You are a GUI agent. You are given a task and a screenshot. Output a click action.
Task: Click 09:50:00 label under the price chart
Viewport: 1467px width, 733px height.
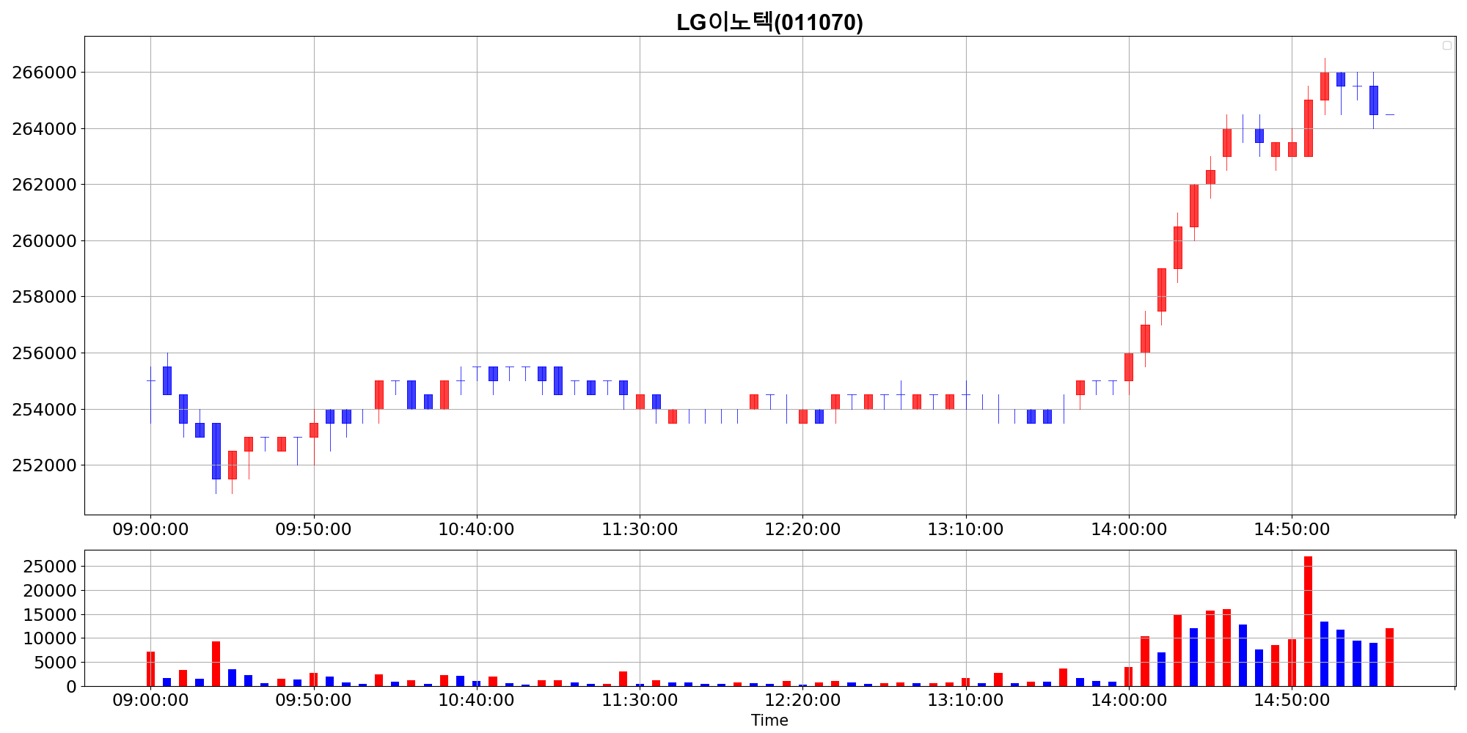(314, 529)
